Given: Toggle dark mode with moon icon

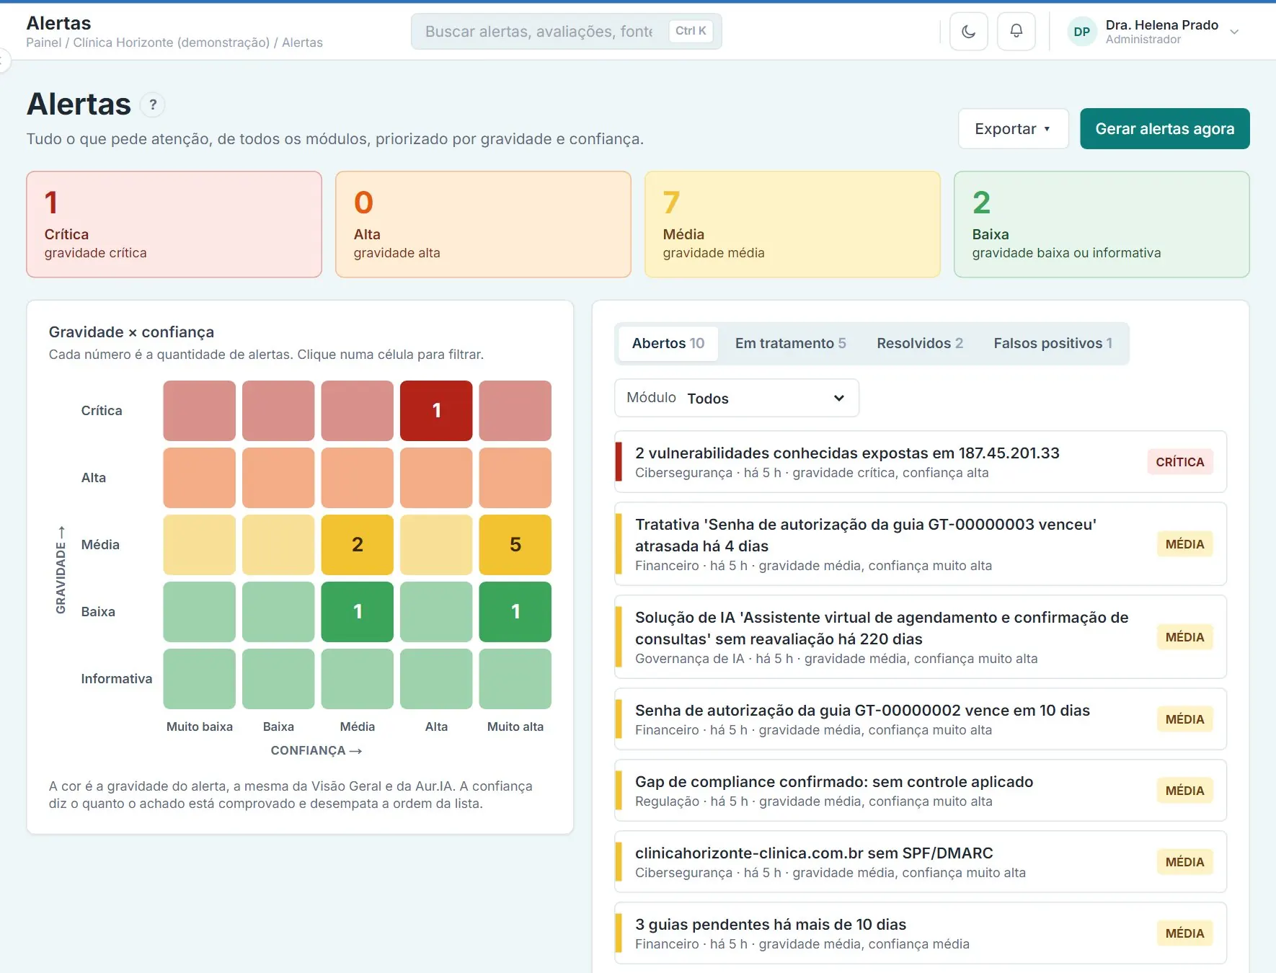Looking at the screenshot, I should pyautogui.click(x=968, y=32).
